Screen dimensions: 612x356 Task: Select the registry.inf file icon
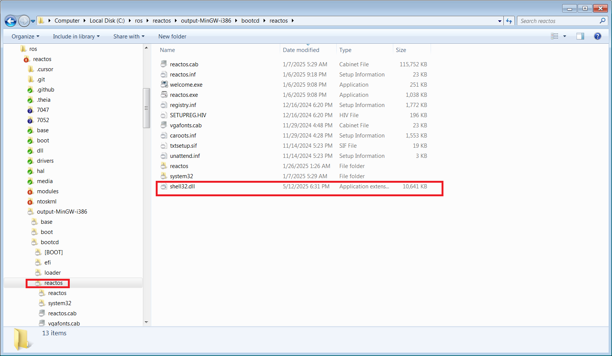[x=164, y=105]
